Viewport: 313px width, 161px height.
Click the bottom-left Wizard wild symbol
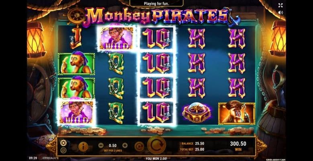point(76,112)
